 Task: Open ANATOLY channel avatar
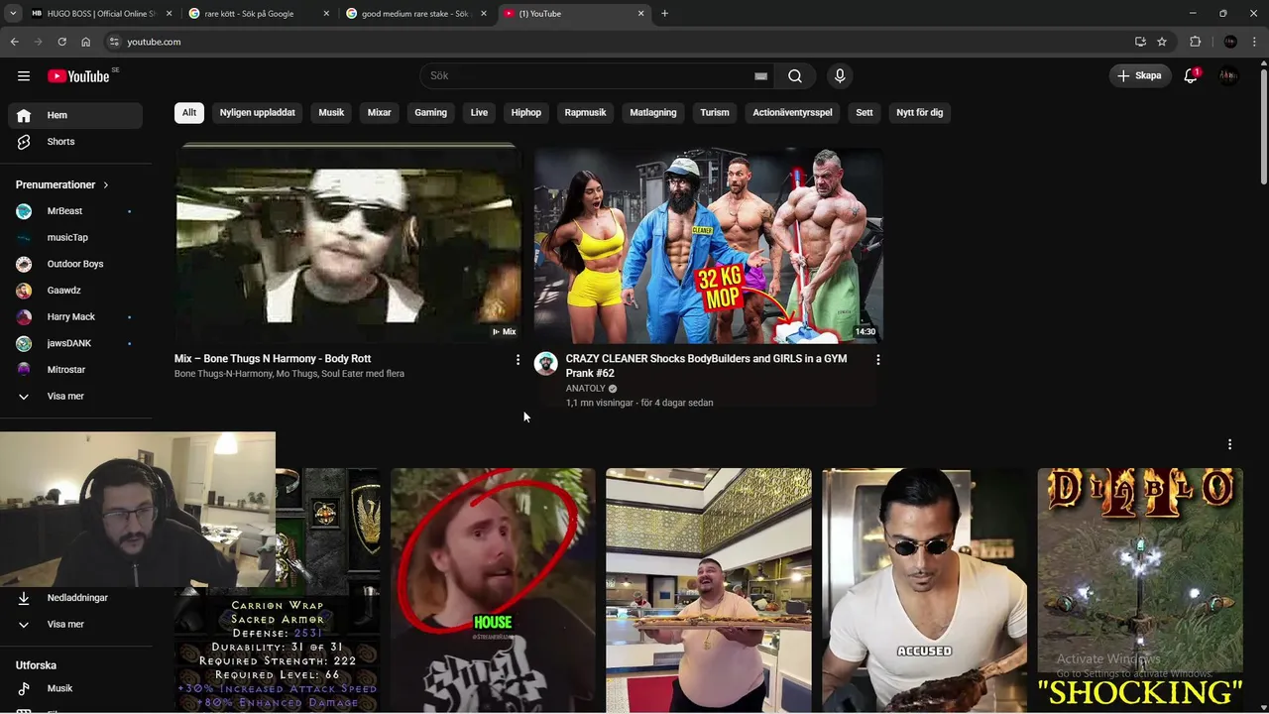pyautogui.click(x=546, y=364)
